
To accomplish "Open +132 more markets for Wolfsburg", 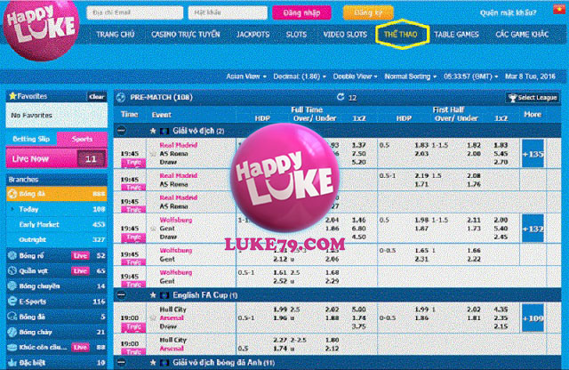I will point(533,229).
